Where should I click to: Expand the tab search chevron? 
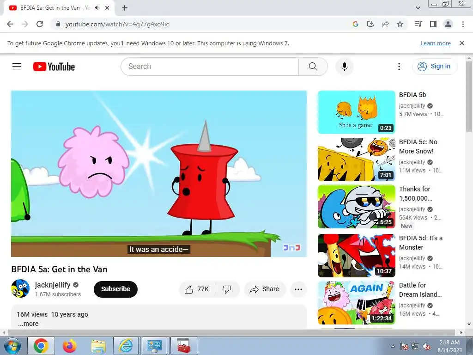(x=418, y=8)
